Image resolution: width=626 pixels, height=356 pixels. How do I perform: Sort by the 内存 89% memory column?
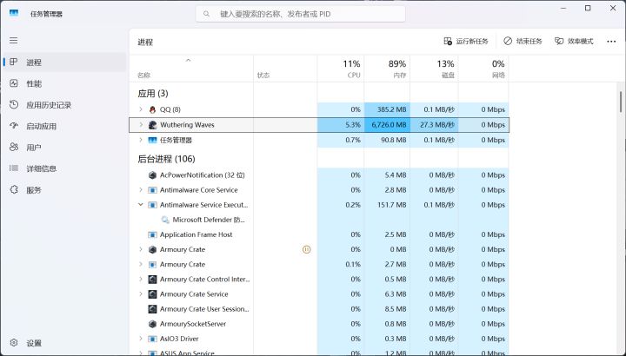(387, 69)
